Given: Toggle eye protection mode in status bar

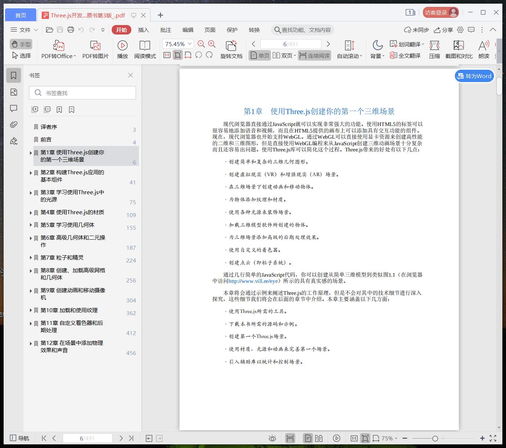Looking at the screenshot, I should pos(272,438).
